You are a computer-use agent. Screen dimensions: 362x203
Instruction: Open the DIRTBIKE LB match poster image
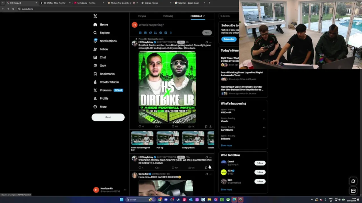[x=167, y=87]
